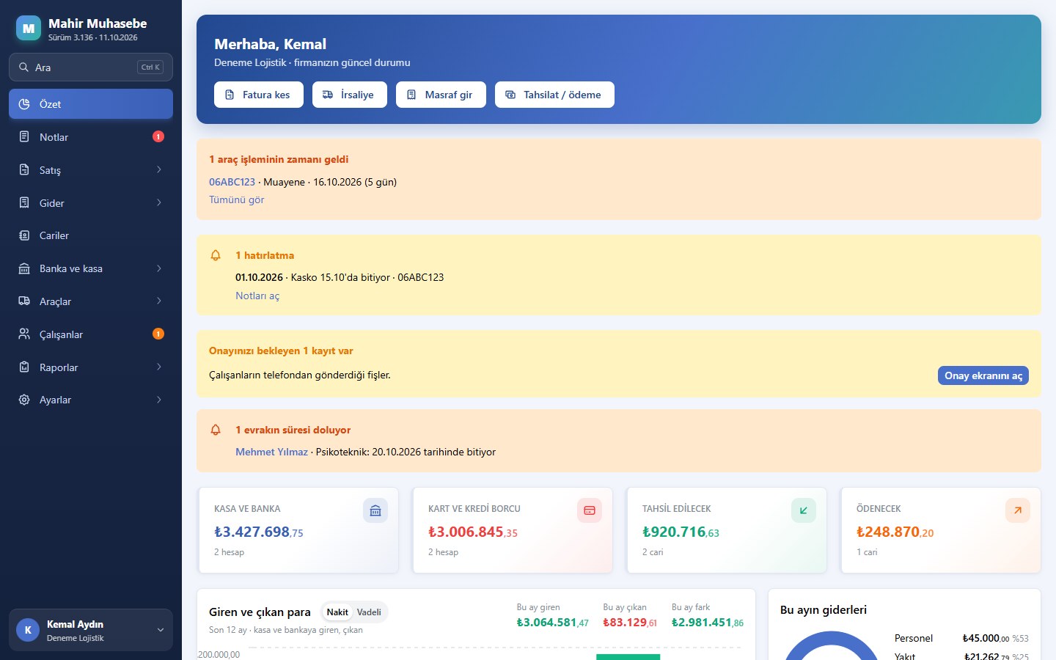
Task: Go to Cariler section
Action: (91, 235)
